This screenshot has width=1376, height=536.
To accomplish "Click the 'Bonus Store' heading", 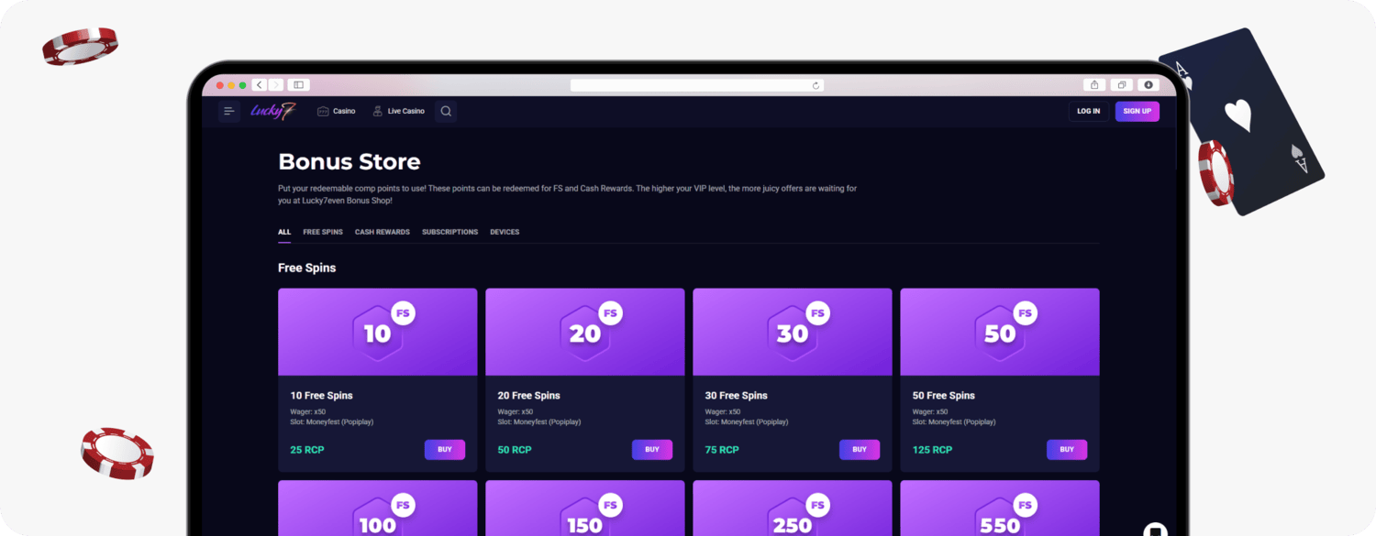I will [350, 162].
